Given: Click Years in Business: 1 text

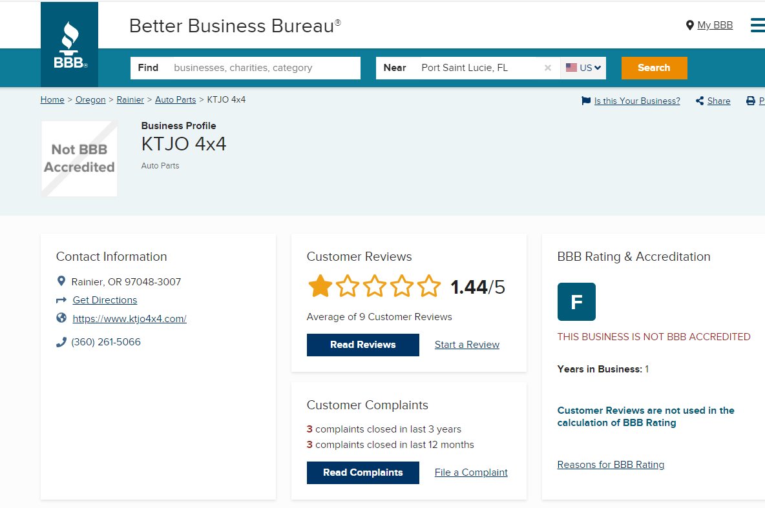Looking at the screenshot, I should [603, 369].
